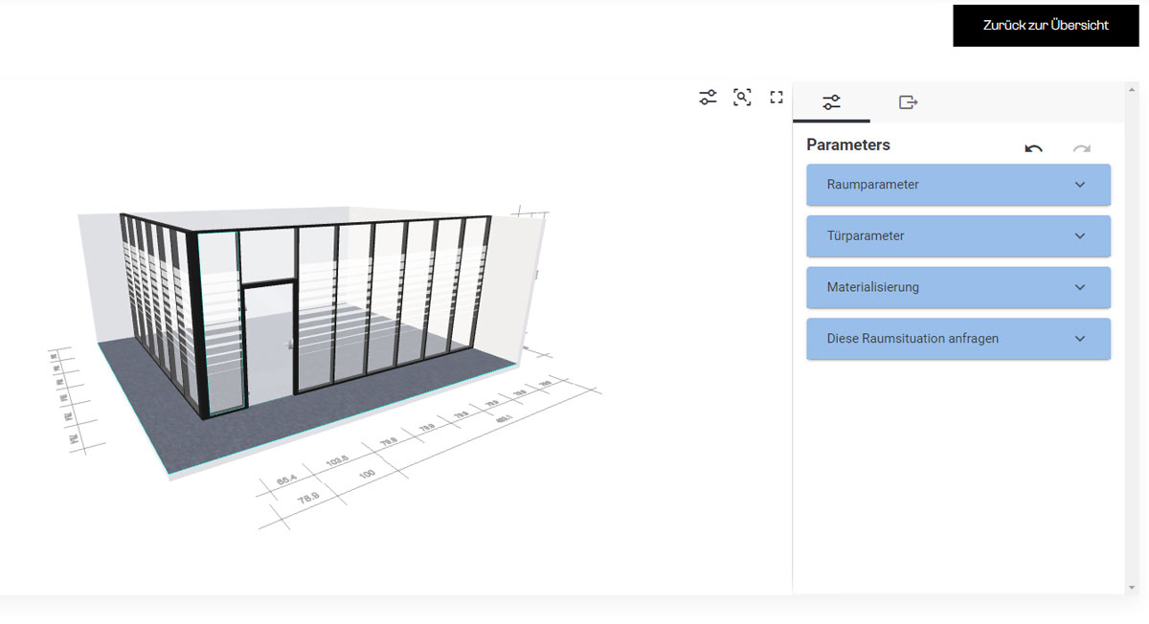
Task: Switch to the parameters sliders tab
Action: point(831,102)
